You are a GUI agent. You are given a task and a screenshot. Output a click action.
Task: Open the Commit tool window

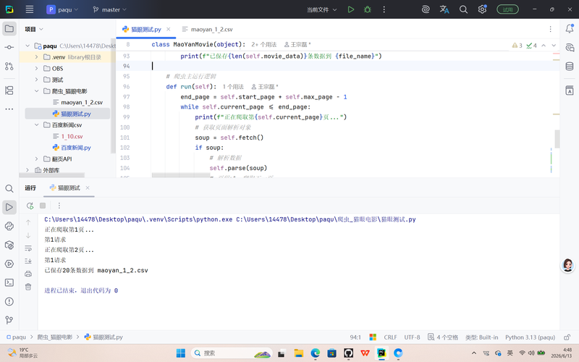click(9, 47)
